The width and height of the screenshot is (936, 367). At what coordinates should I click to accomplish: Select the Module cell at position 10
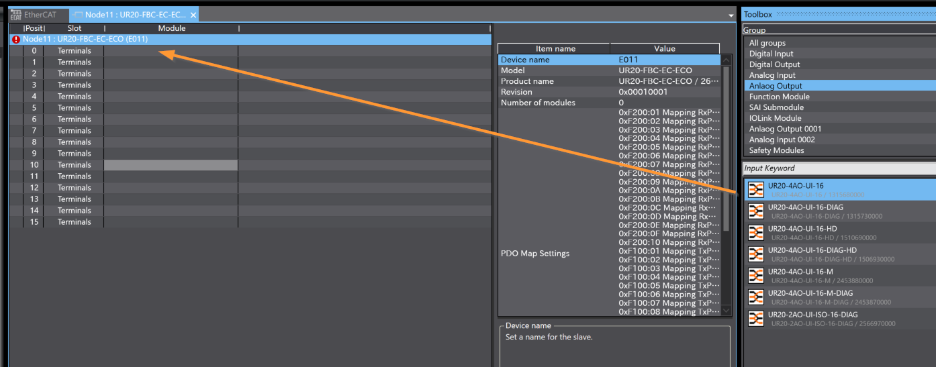pos(171,165)
